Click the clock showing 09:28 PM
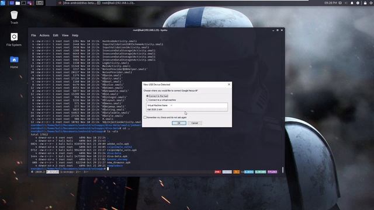 [331, 3]
